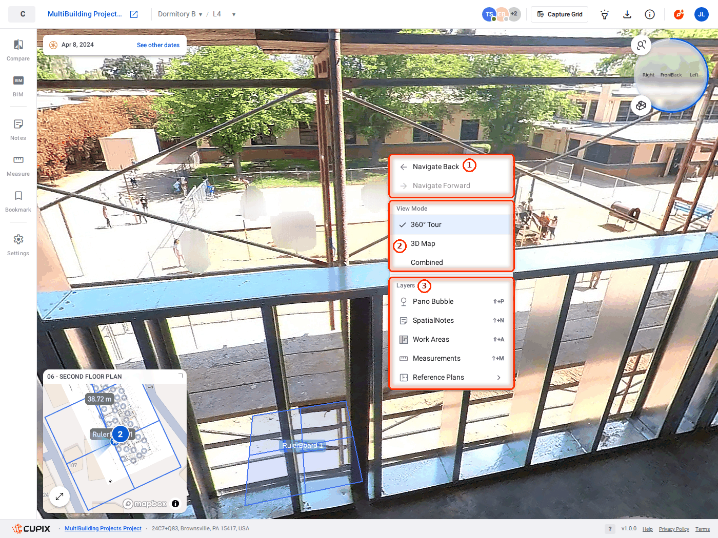Click the search view icon near compass
Screen dimensions: 718x538
click(641, 45)
